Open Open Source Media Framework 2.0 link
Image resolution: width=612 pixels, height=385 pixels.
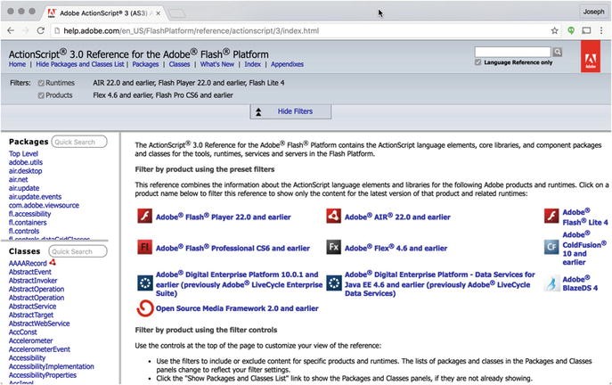click(237, 308)
